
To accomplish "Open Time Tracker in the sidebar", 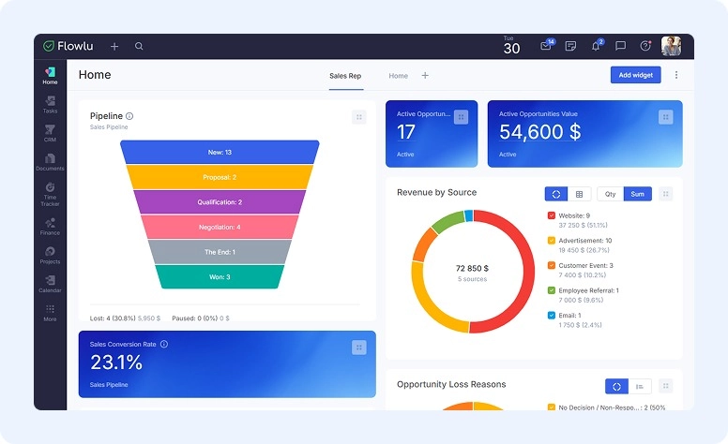I will [x=50, y=194].
